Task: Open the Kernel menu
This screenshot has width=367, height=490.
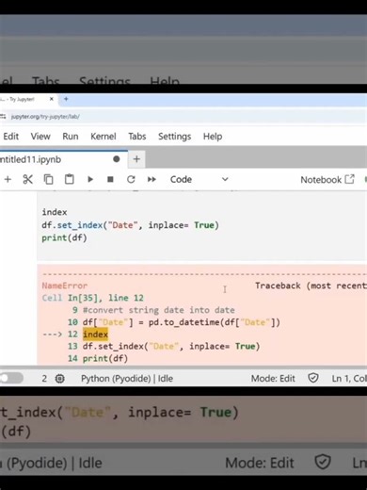Action: 104,137
